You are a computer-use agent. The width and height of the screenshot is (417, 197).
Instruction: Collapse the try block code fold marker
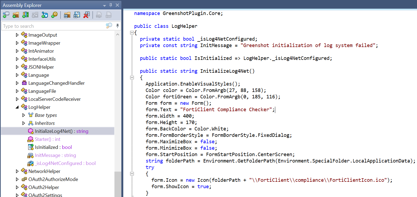click(132, 174)
